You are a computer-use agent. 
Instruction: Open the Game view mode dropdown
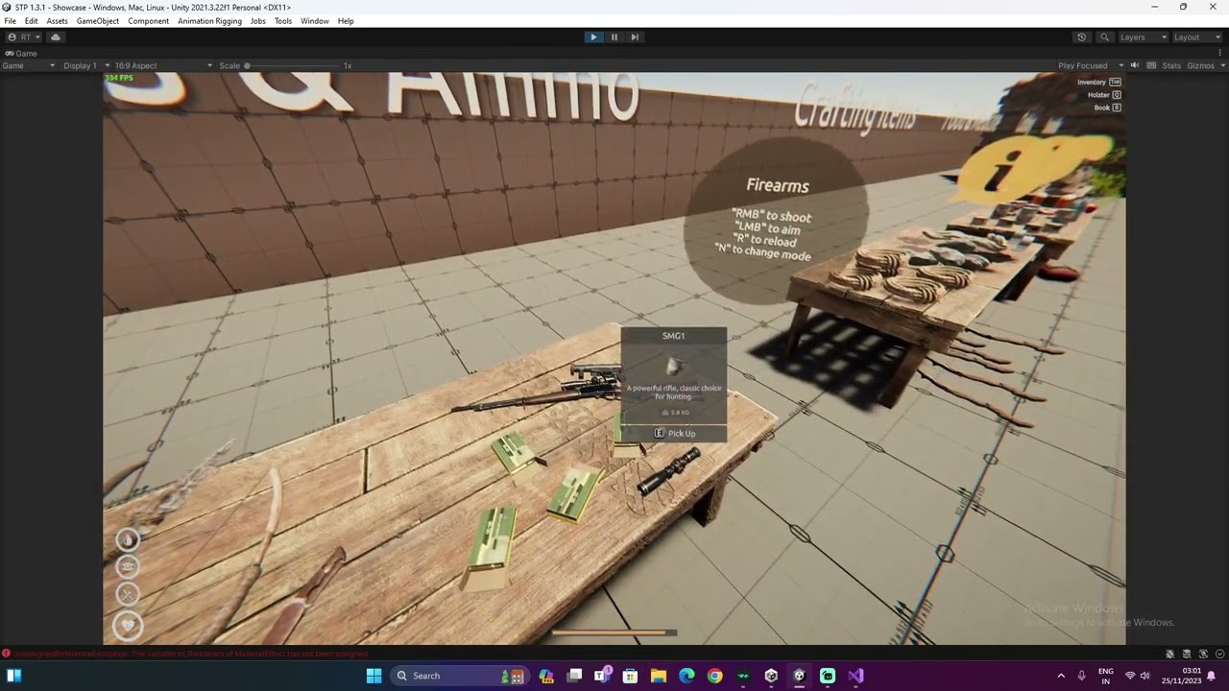pyautogui.click(x=29, y=66)
